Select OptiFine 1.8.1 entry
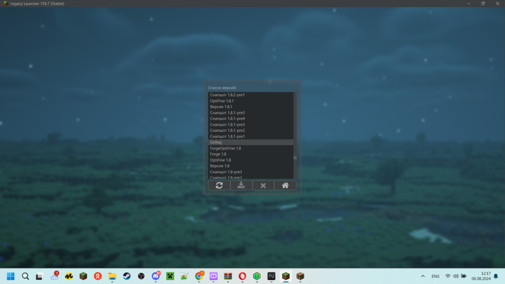Viewport: 505px width, 284px height. (x=250, y=101)
